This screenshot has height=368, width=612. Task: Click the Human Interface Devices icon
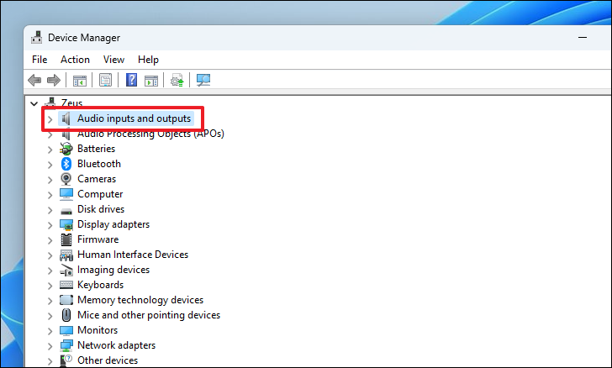(x=66, y=255)
